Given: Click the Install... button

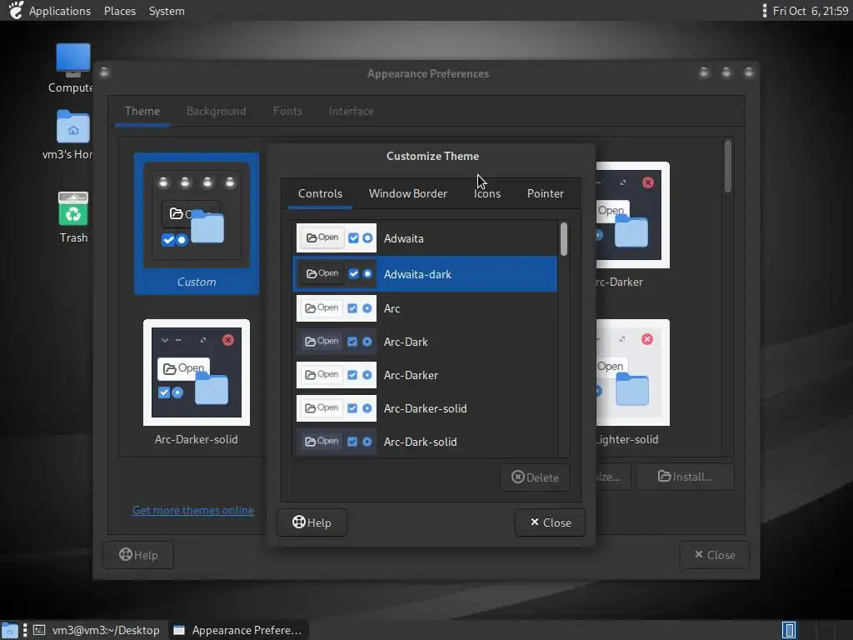Looking at the screenshot, I should tap(686, 477).
